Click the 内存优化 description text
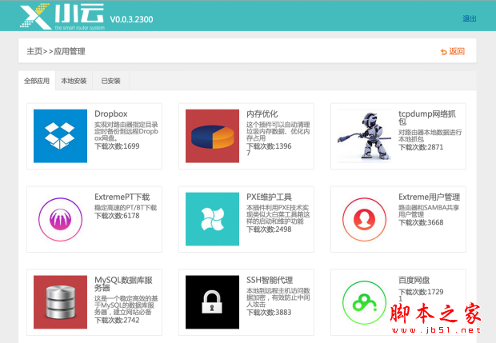 click(x=278, y=131)
